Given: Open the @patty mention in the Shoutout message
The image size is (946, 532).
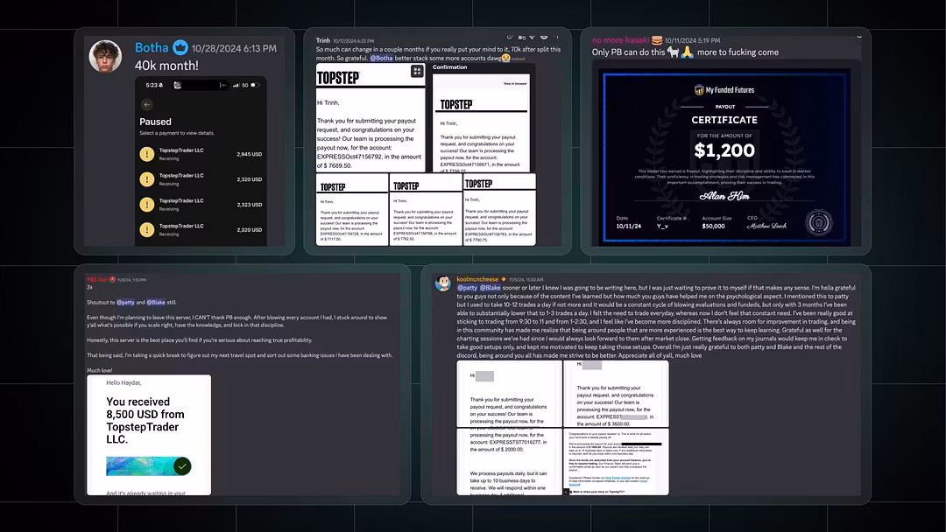Looking at the screenshot, I should pos(125,303).
